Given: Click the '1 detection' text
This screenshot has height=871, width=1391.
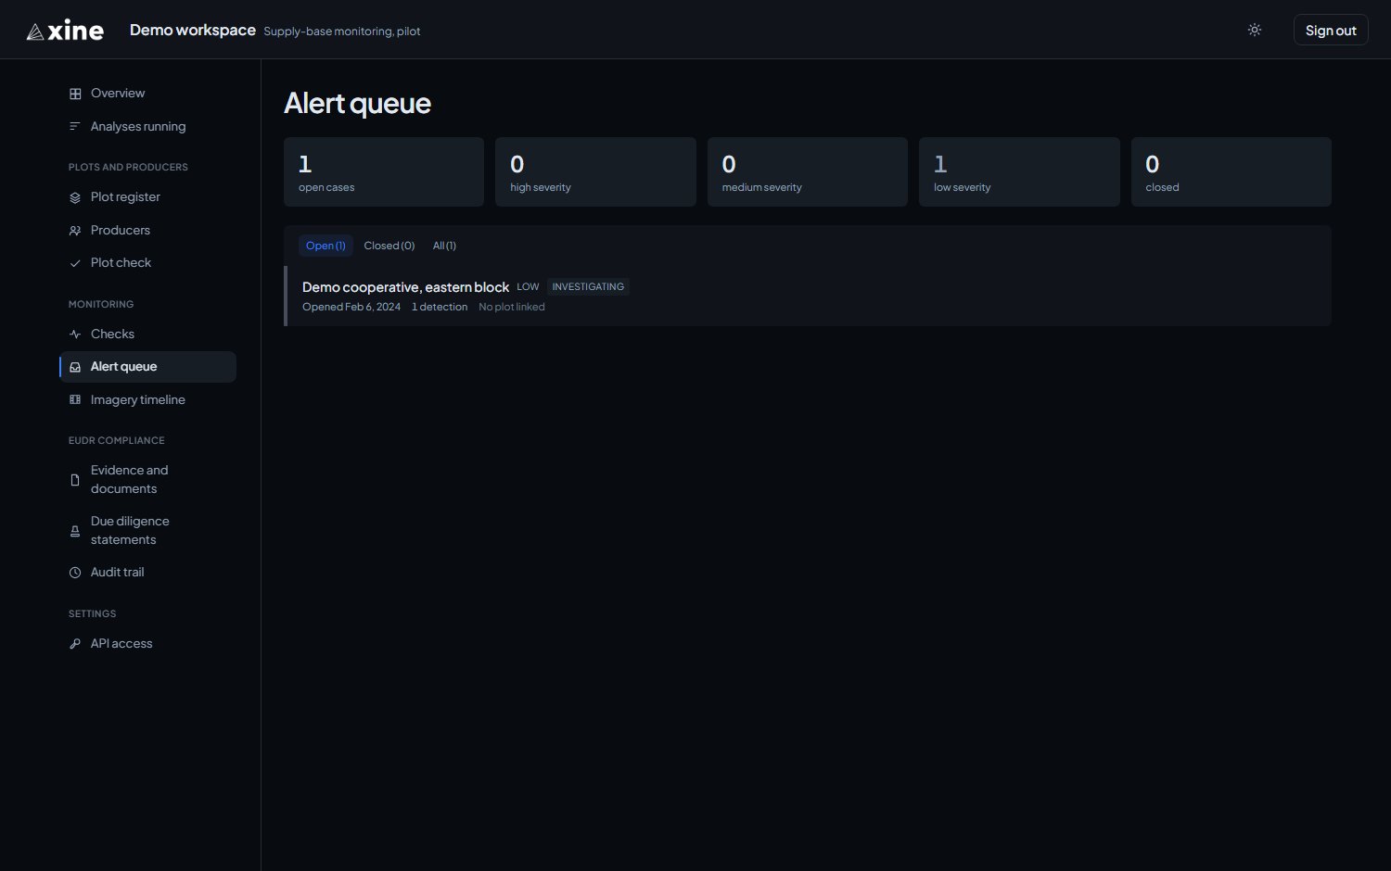Looking at the screenshot, I should pos(440,308).
